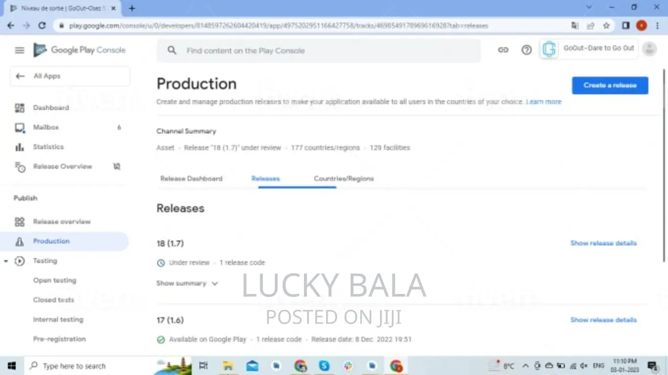Image resolution: width=668 pixels, height=375 pixels.
Task: Open the translate page icon in address bar
Action: tap(575, 25)
